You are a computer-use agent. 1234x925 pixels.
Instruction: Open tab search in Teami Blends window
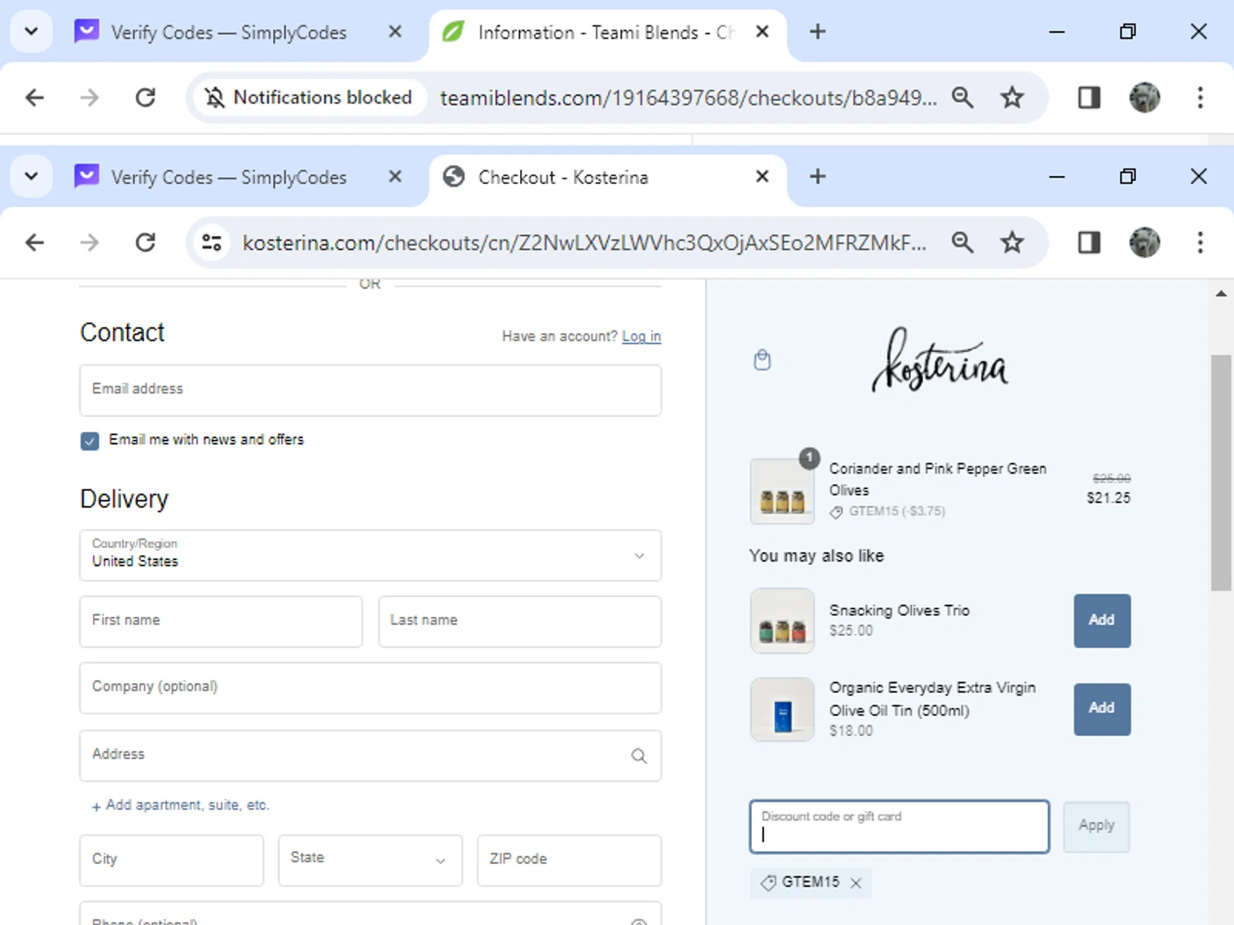pos(31,32)
